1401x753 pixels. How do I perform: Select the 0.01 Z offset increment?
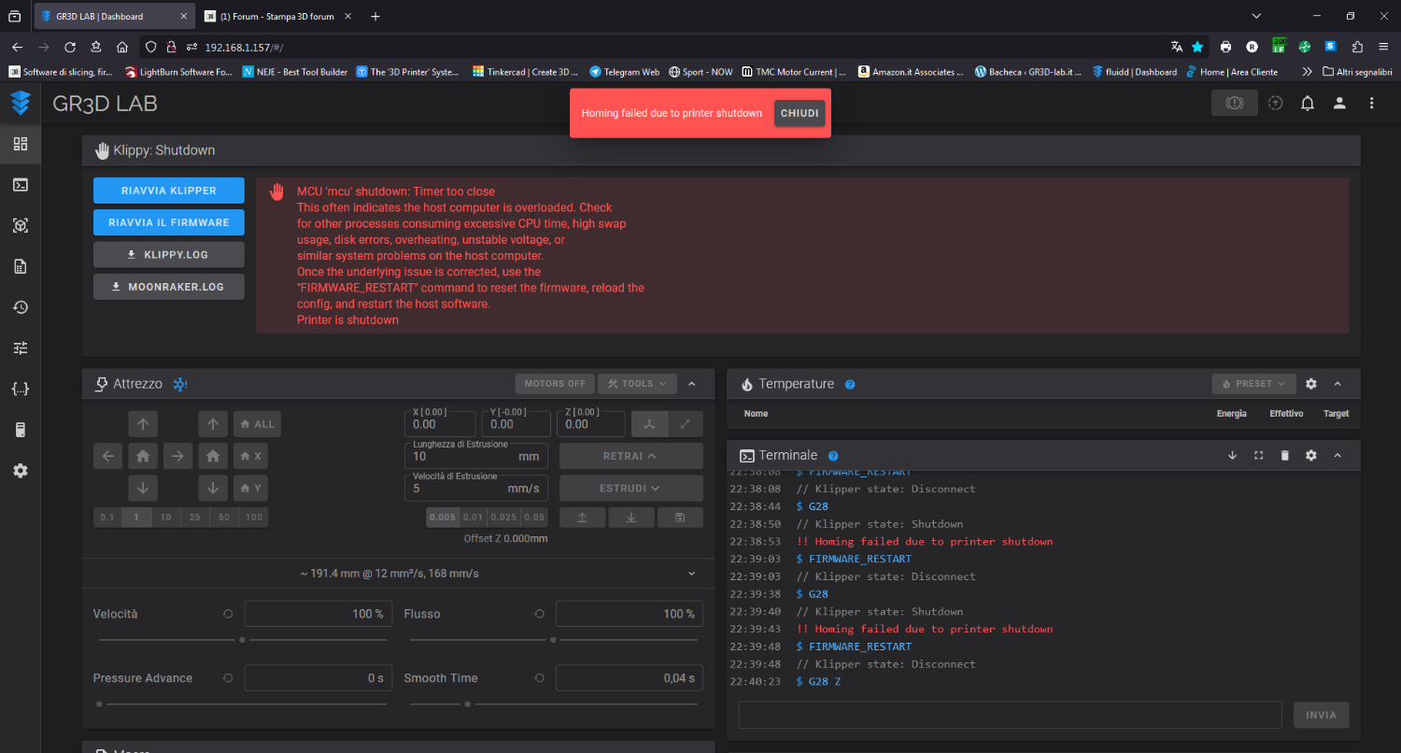click(474, 517)
